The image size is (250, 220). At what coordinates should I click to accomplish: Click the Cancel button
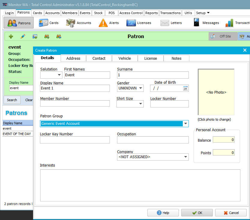(231, 213)
